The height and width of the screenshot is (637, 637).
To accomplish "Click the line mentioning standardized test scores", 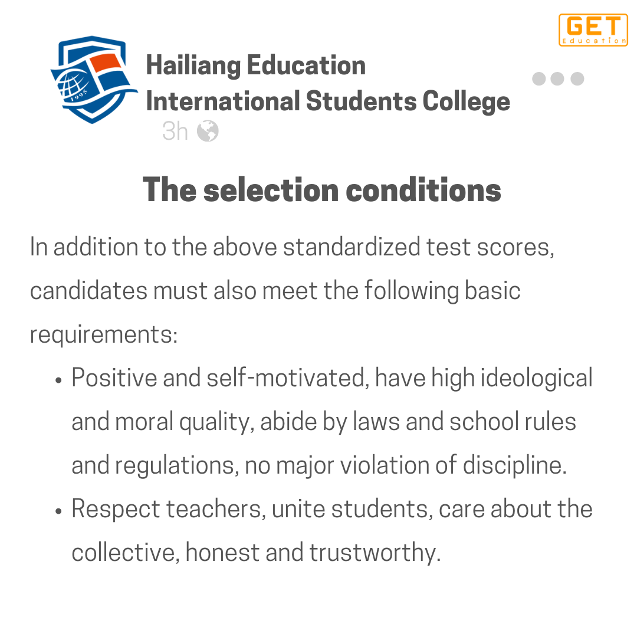I will point(292,247).
